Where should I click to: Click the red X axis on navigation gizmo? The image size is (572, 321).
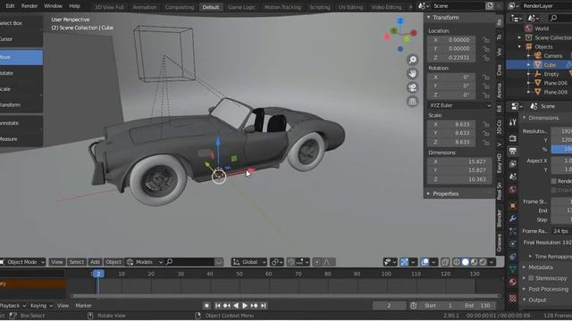coord(414,33)
